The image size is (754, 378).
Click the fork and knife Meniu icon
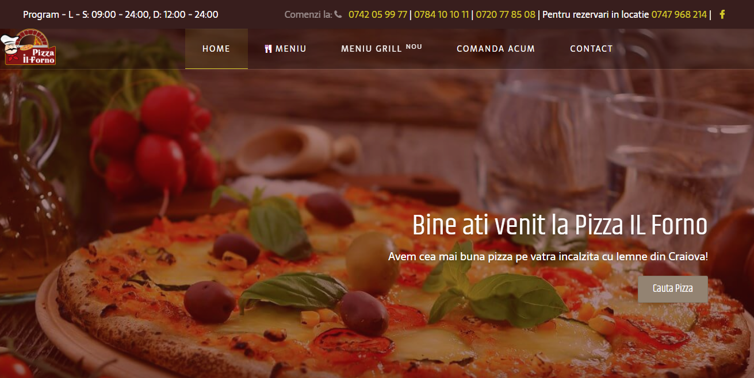click(268, 49)
